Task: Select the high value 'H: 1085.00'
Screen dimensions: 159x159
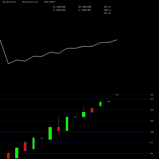Action: pos(85,7)
